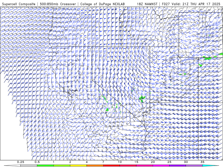This screenshot has height=167, width=223.
Task: Click the '20' color scale label
Action: point(153,162)
